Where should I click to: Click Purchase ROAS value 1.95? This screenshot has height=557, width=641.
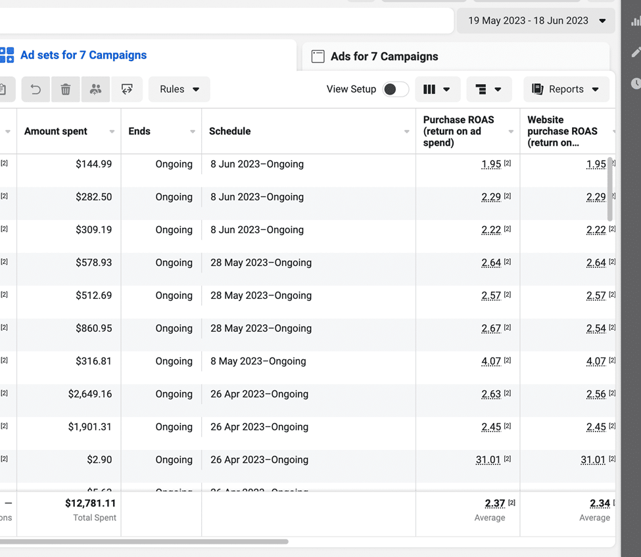[x=491, y=164]
